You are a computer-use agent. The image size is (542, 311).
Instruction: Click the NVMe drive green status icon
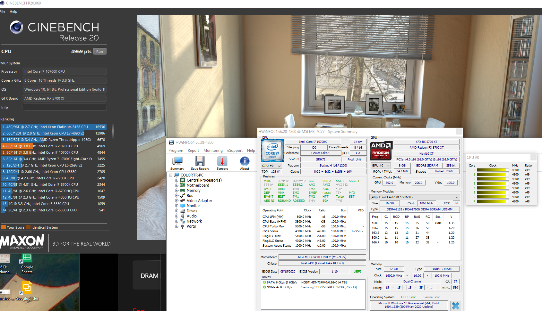click(x=264, y=287)
